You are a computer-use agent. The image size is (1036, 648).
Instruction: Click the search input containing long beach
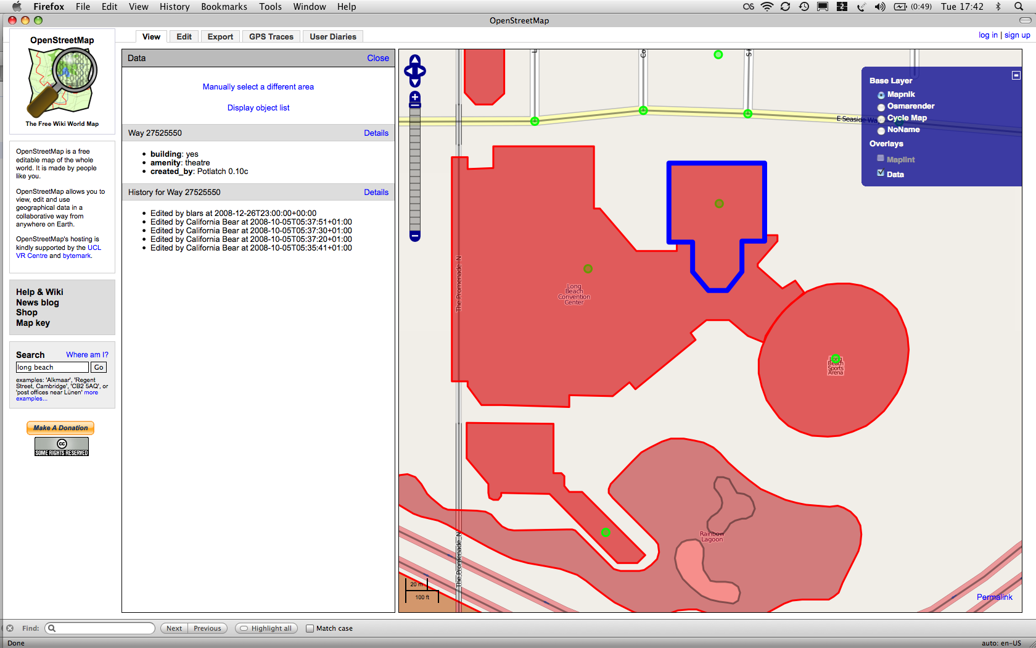click(x=52, y=367)
